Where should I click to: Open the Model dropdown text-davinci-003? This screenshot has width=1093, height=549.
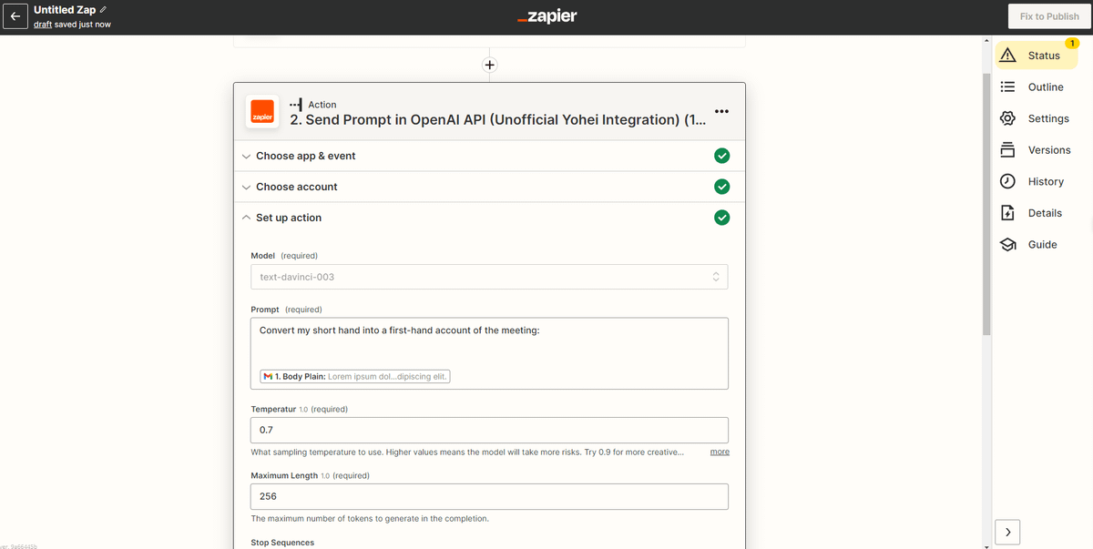489,277
